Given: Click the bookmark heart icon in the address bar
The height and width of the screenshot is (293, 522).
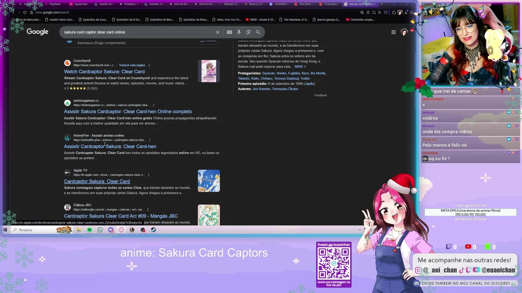Looking at the screenshot, I should [x=385, y=12].
